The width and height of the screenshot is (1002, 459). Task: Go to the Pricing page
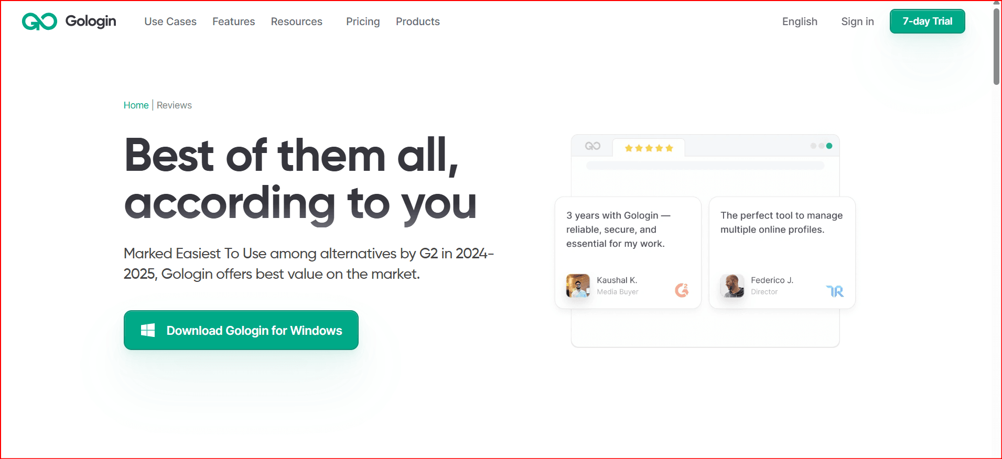pos(363,21)
